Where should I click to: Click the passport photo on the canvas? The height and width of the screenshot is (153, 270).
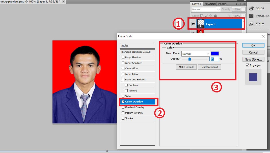(85, 82)
